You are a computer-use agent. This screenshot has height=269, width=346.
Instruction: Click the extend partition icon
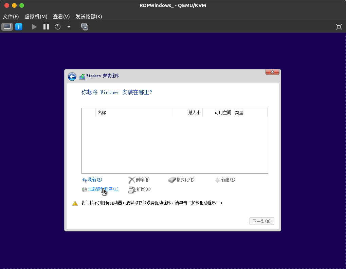tap(132, 190)
